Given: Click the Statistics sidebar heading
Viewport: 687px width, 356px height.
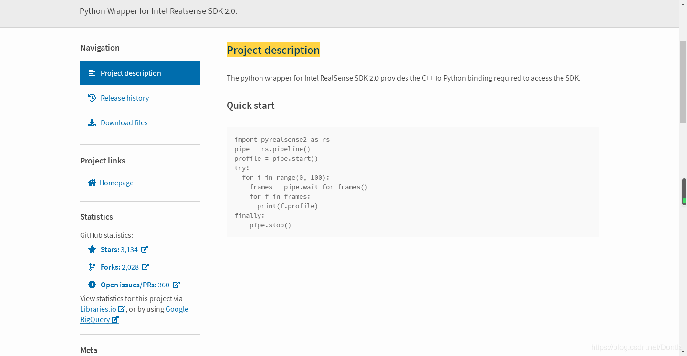Looking at the screenshot, I should coord(96,217).
